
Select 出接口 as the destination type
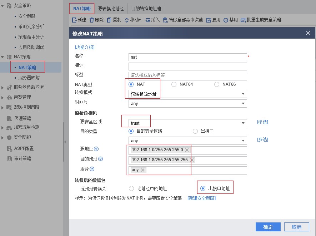(196, 131)
